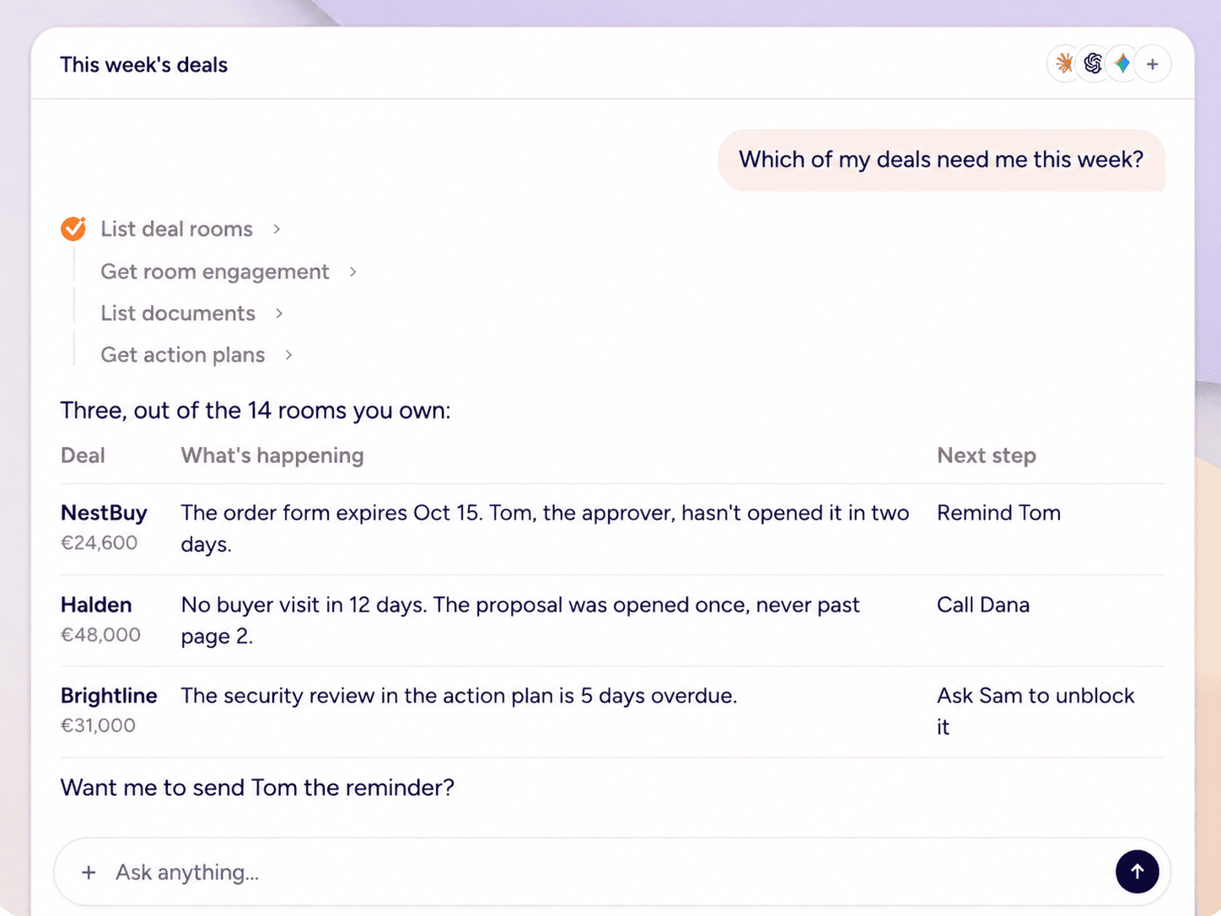Click the "What's happening" column header
Viewport: 1221px width, 916px height.
[272, 455]
